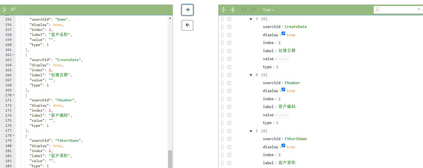
Task: Collapse tree node 4
Action: pos(251,75)
